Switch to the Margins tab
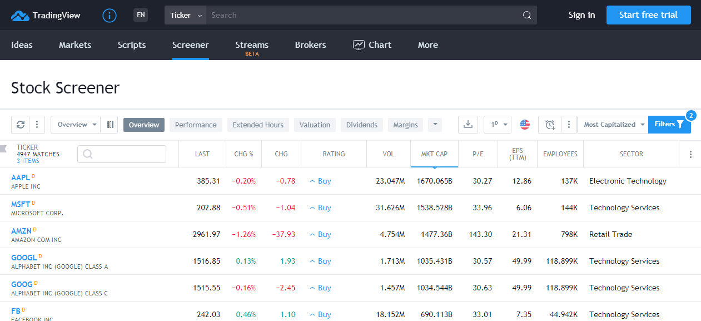This screenshot has height=321, width=701. pyautogui.click(x=405, y=125)
